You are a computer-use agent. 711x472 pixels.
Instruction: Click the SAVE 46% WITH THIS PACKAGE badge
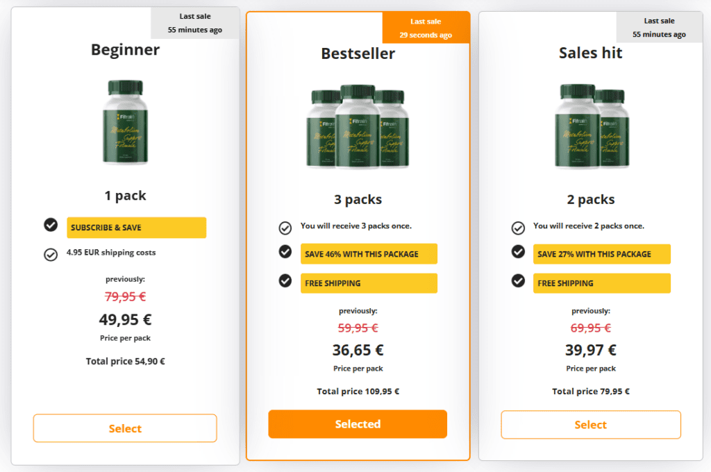[369, 254]
